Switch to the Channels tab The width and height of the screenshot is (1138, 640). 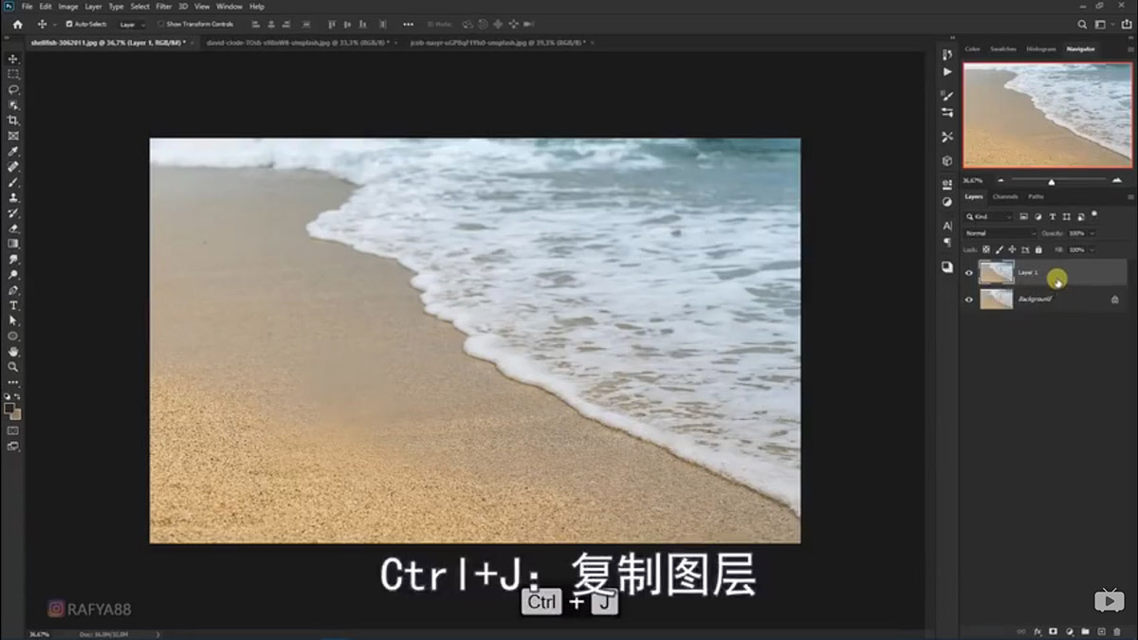[1004, 197]
